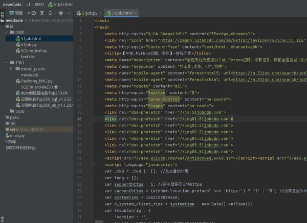
Task: Switch to the 51job.py editor tab
Action: (89, 13)
